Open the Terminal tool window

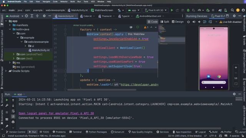tap(75, 132)
